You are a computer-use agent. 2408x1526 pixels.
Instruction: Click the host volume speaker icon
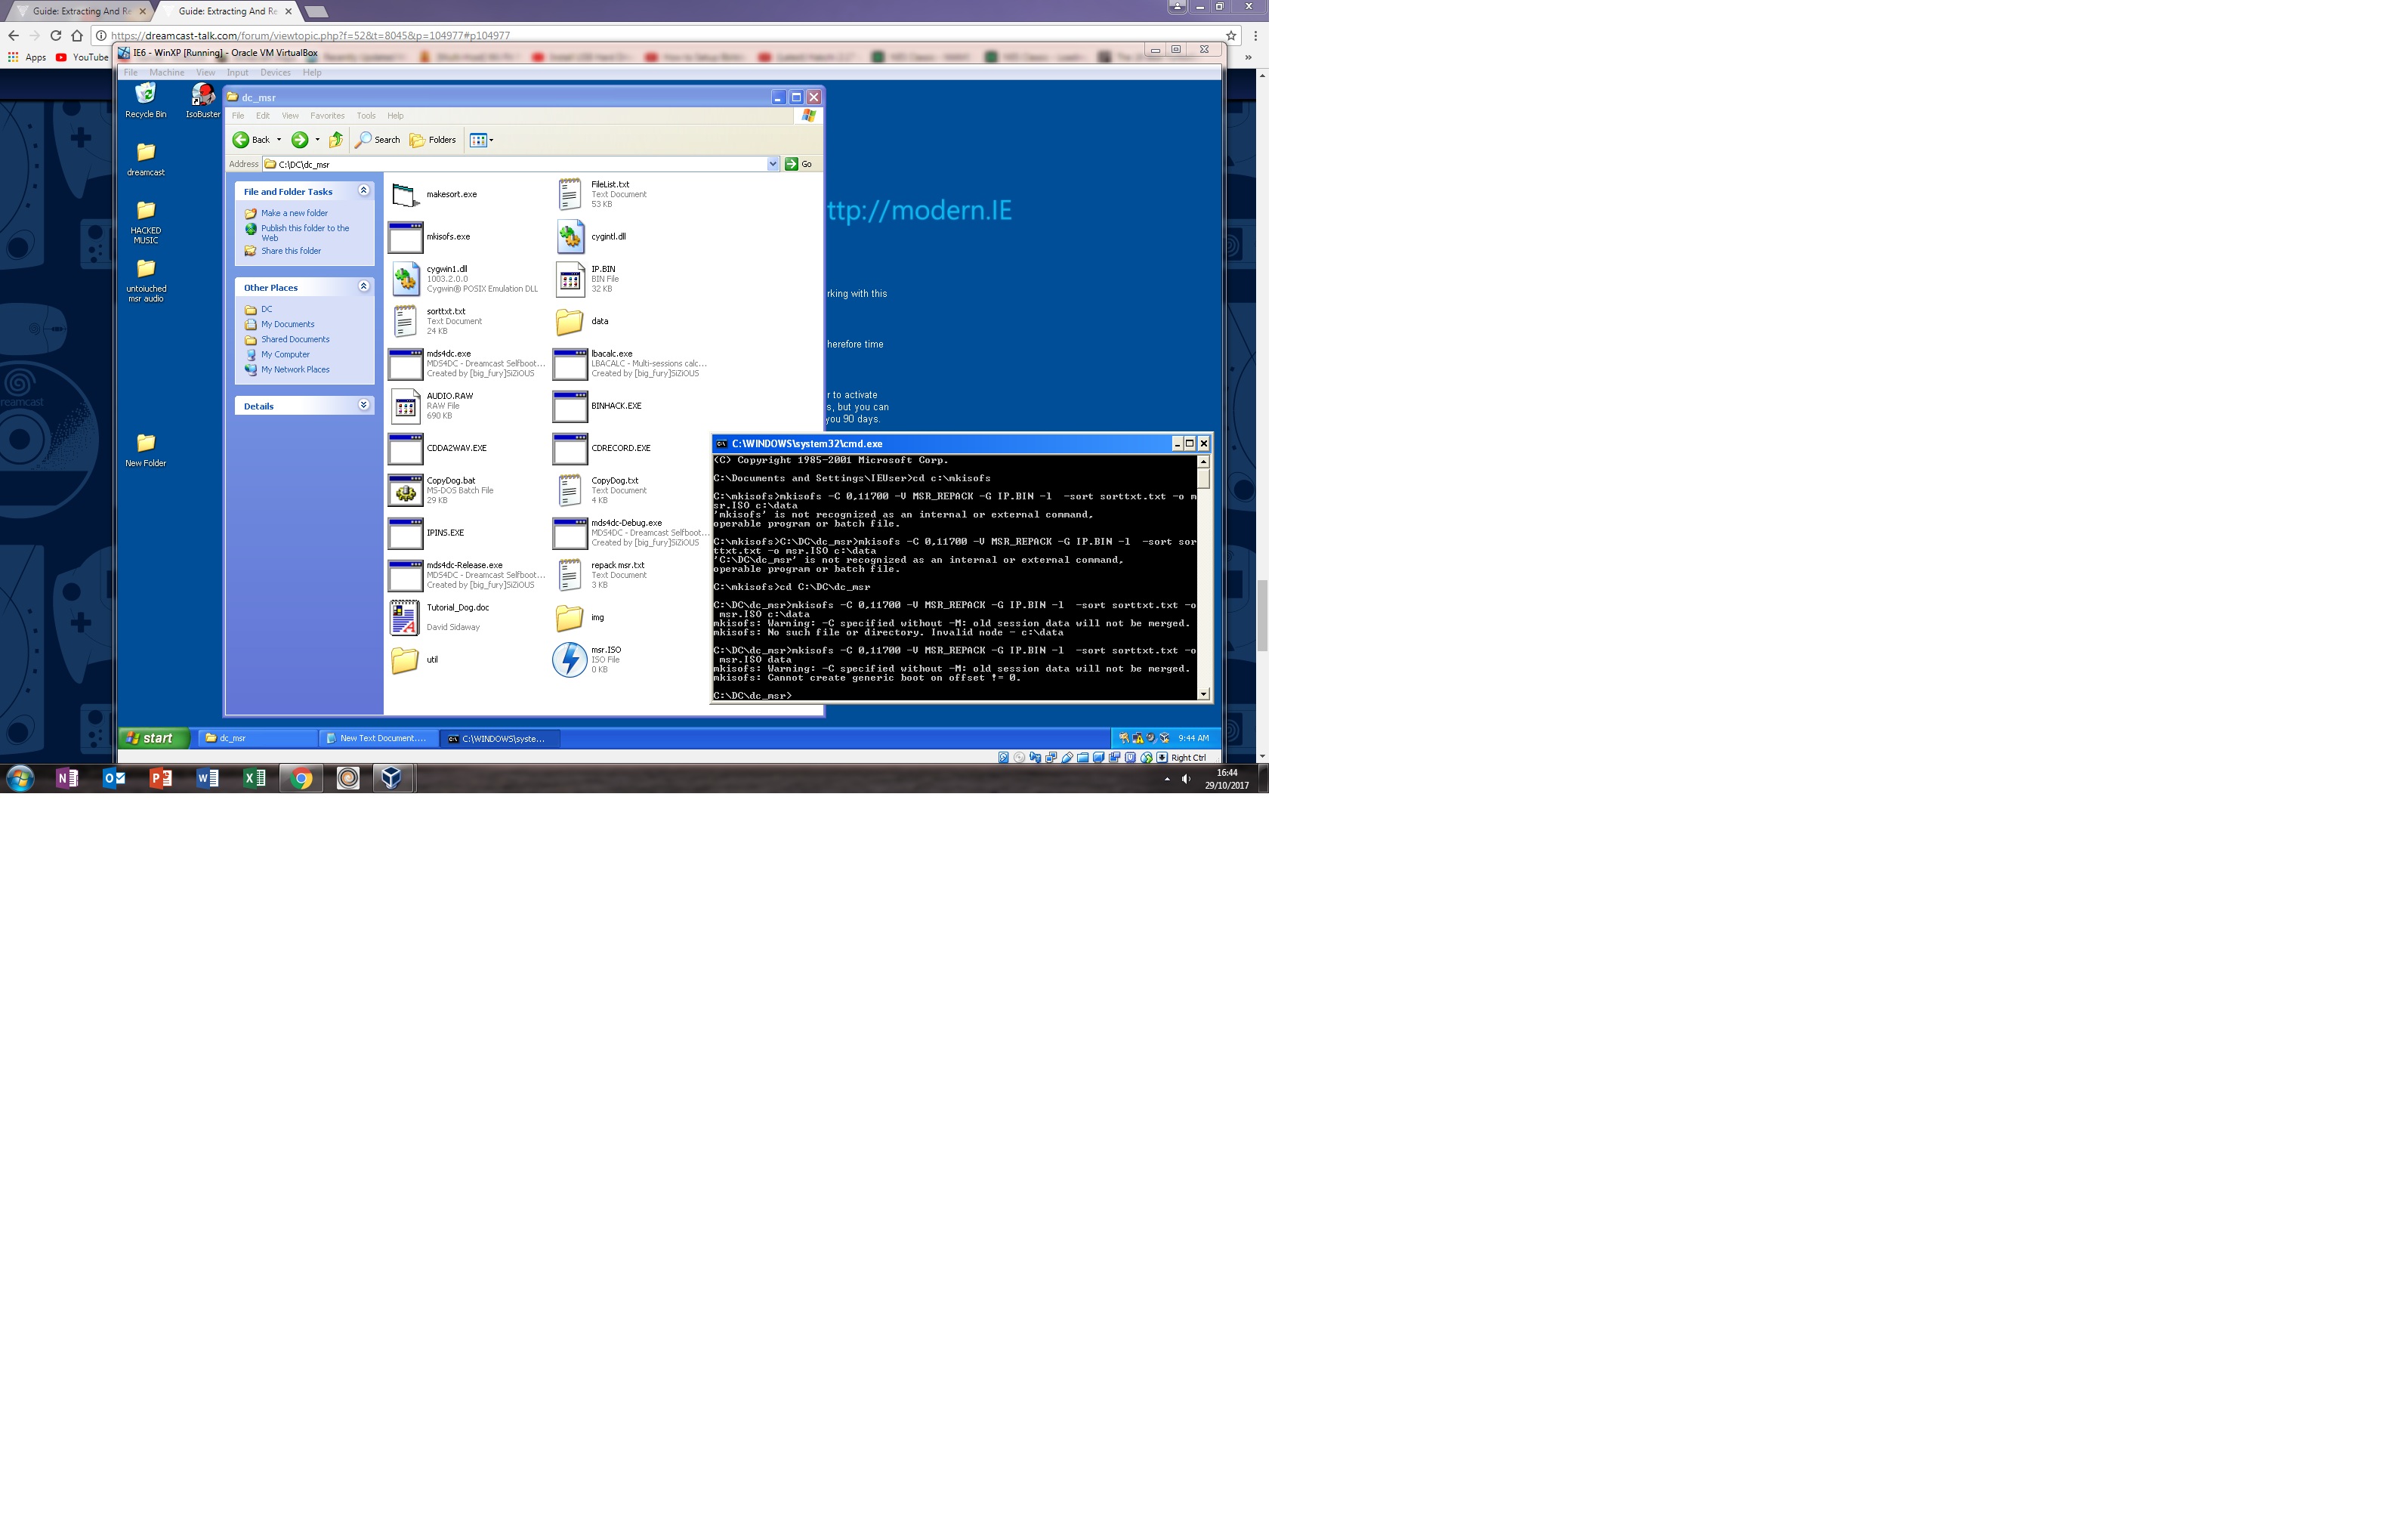click(1186, 779)
